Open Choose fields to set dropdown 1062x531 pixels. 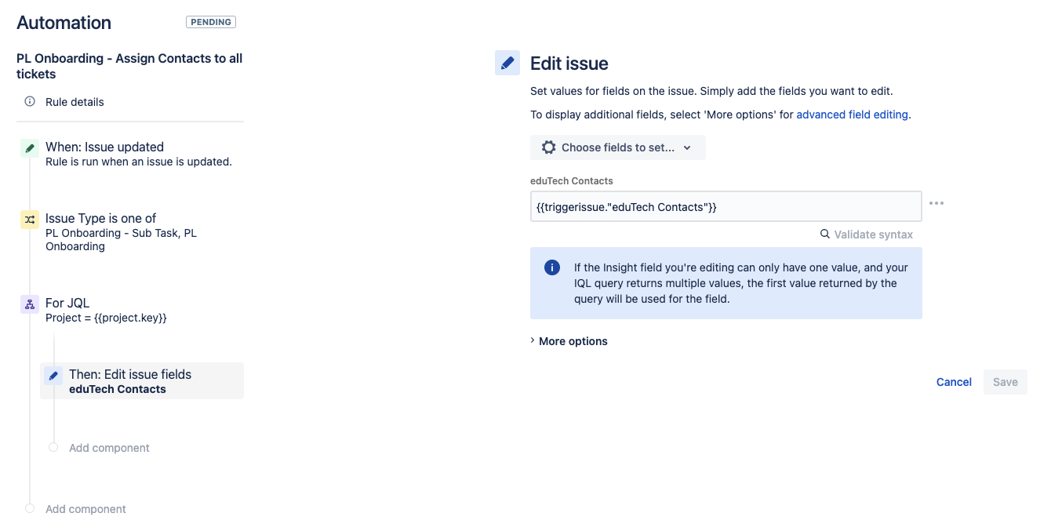(x=618, y=147)
